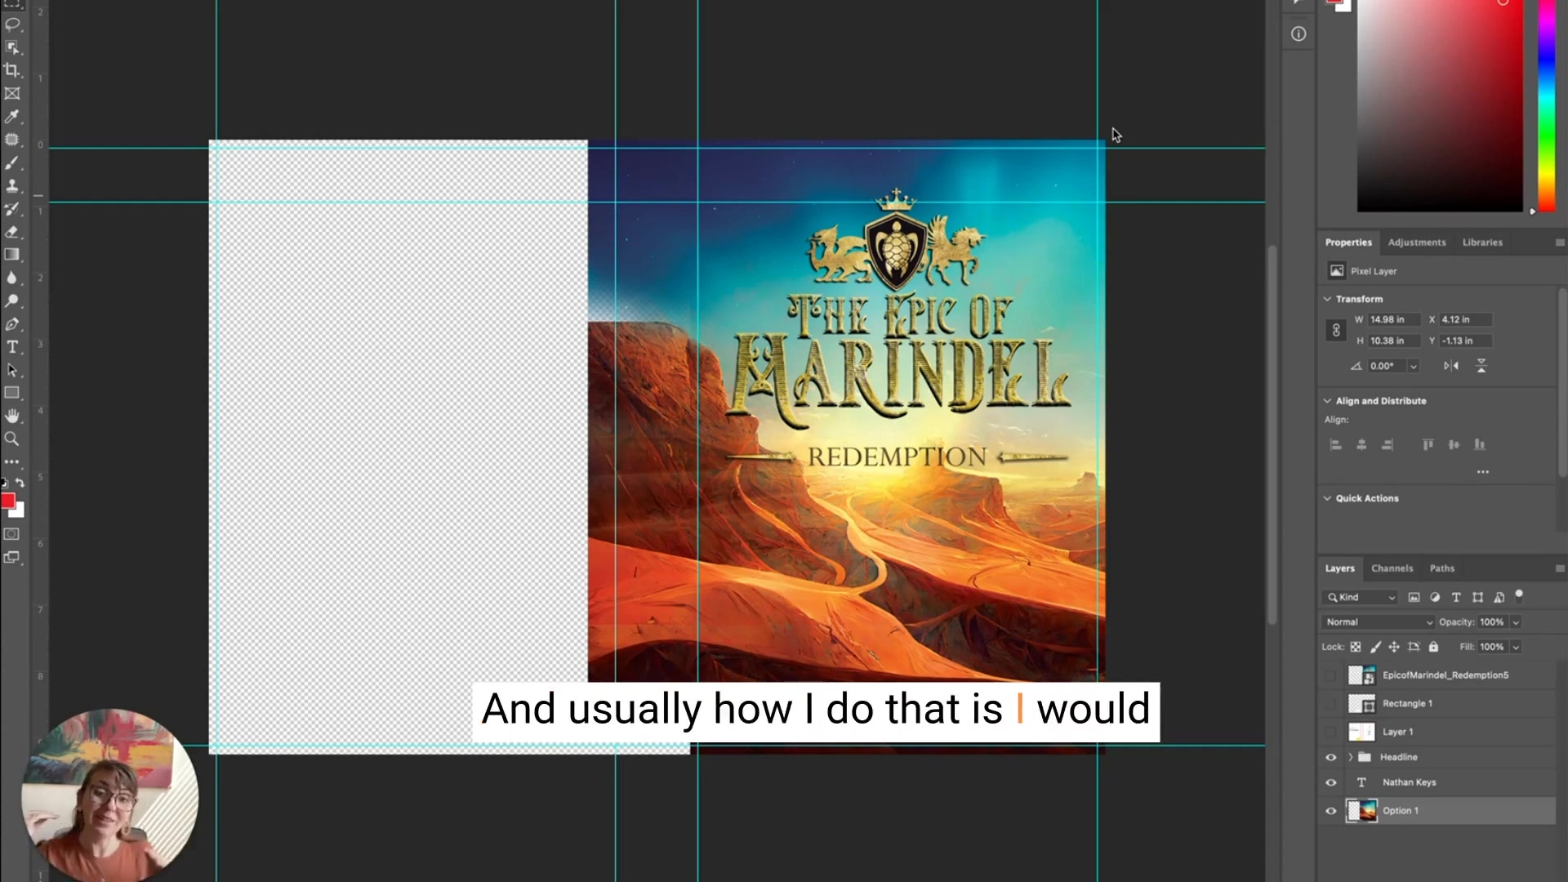Image resolution: width=1568 pixels, height=882 pixels.
Task: Select the Rectangle shape tool
Action: [x=12, y=393]
